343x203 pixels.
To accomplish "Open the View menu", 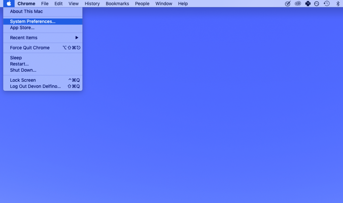I will 73,3.
